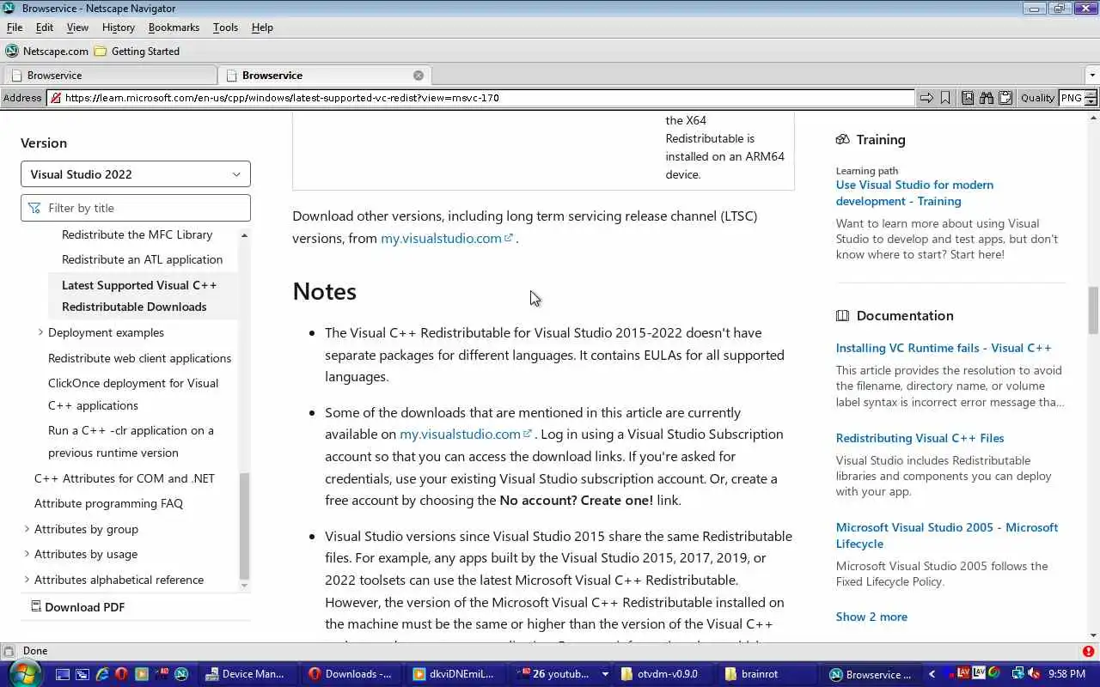Click the Download PDF icon
This screenshot has width=1100, height=687.
point(36,606)
